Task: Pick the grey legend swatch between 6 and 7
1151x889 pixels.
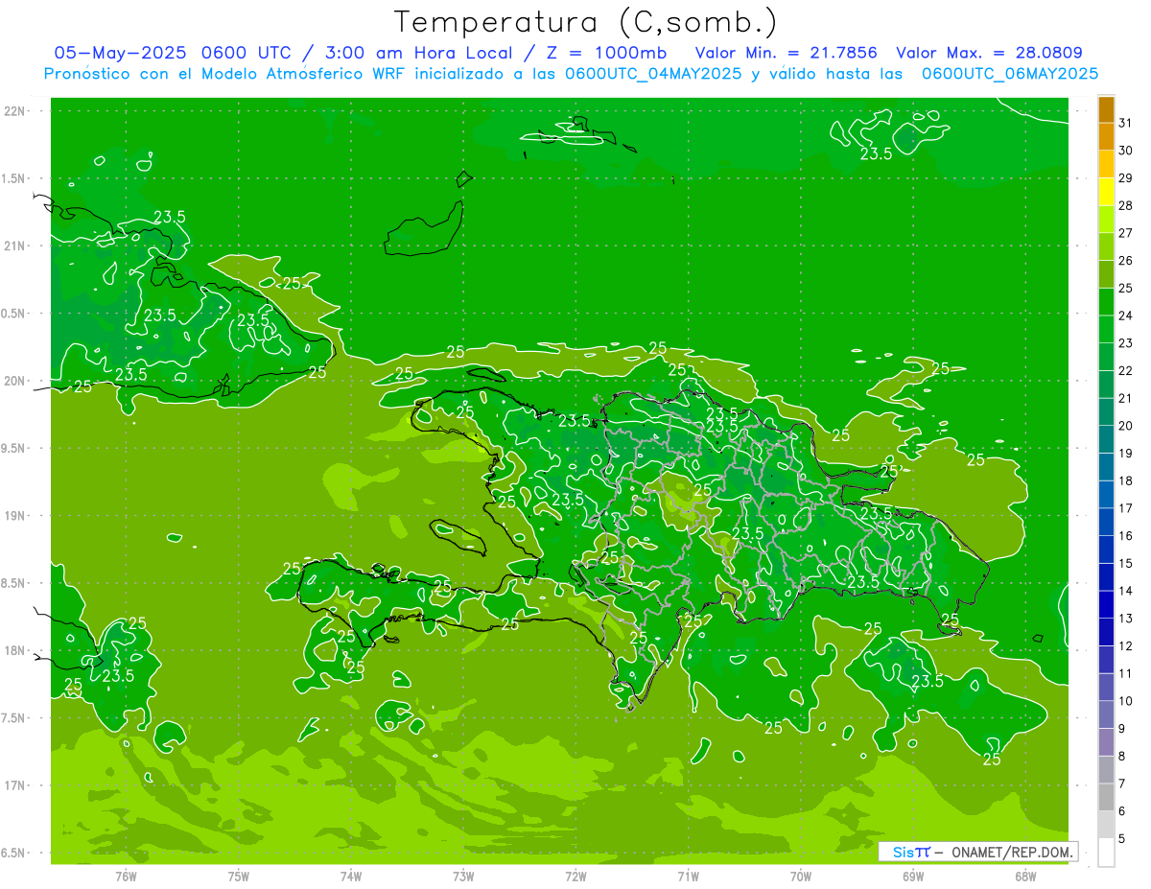Action: (x=1106, y=797)
